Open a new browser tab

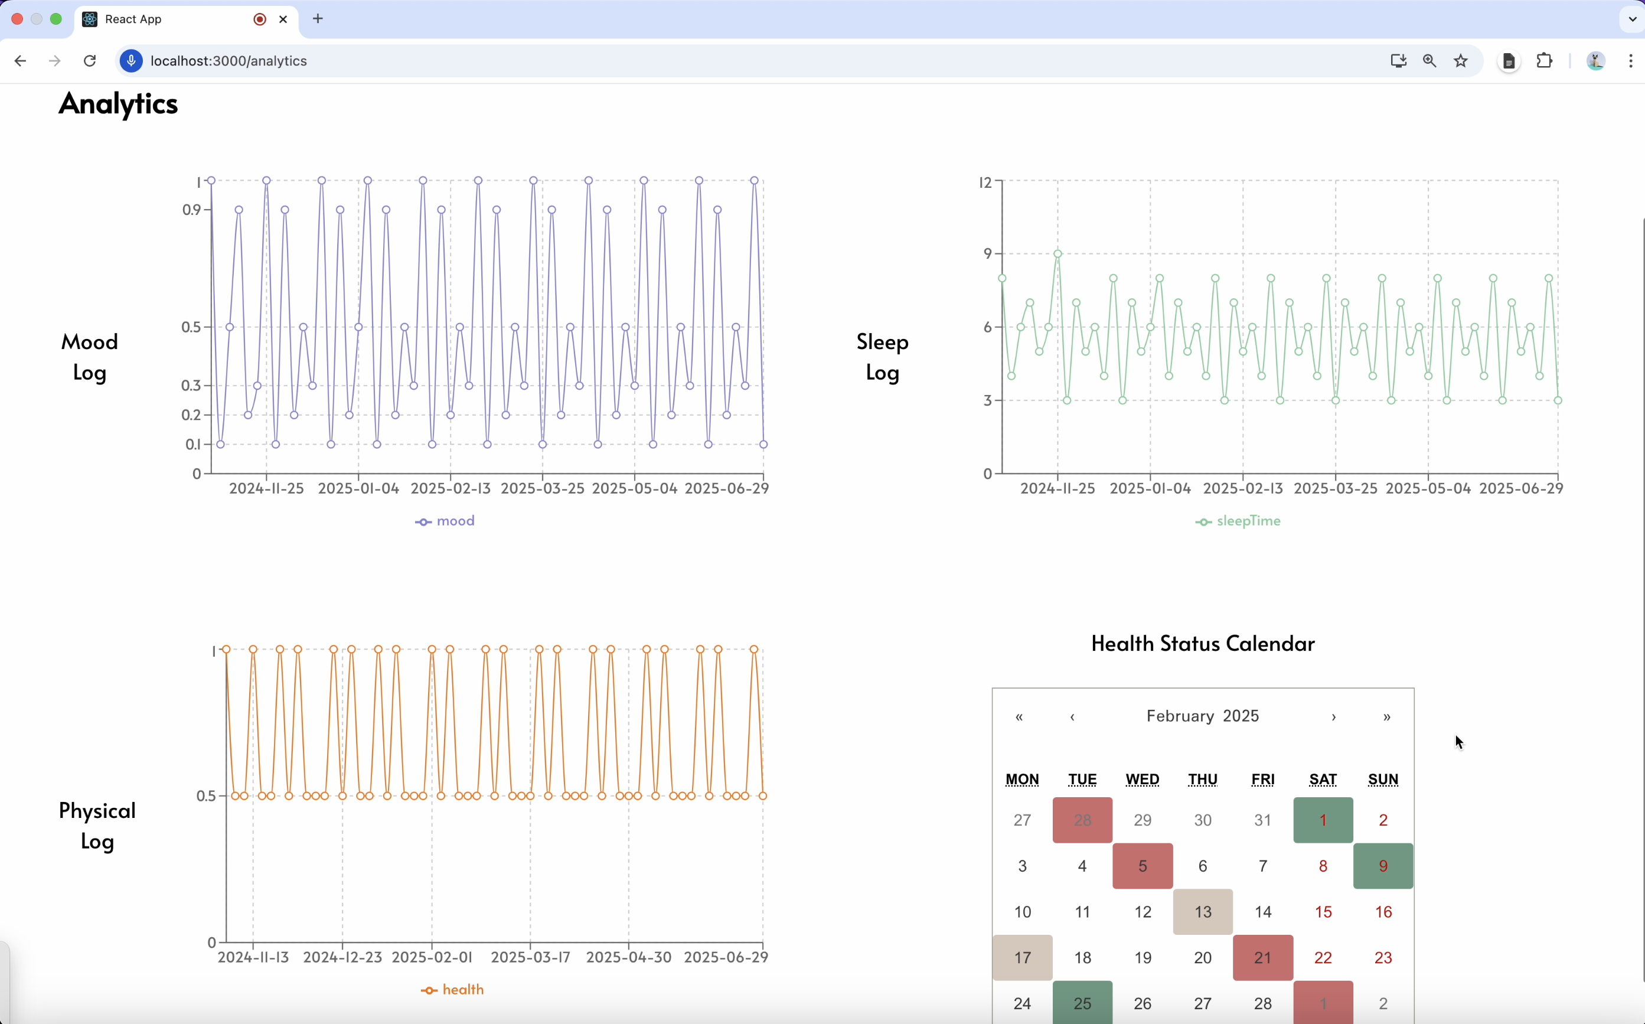click(x=318, y=19)
